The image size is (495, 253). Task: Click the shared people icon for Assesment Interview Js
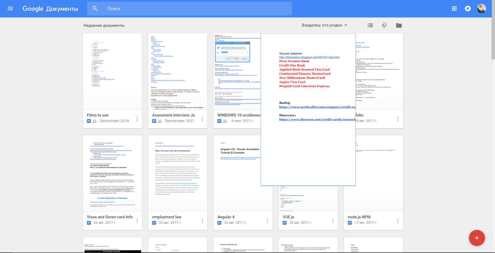(160, 121)
